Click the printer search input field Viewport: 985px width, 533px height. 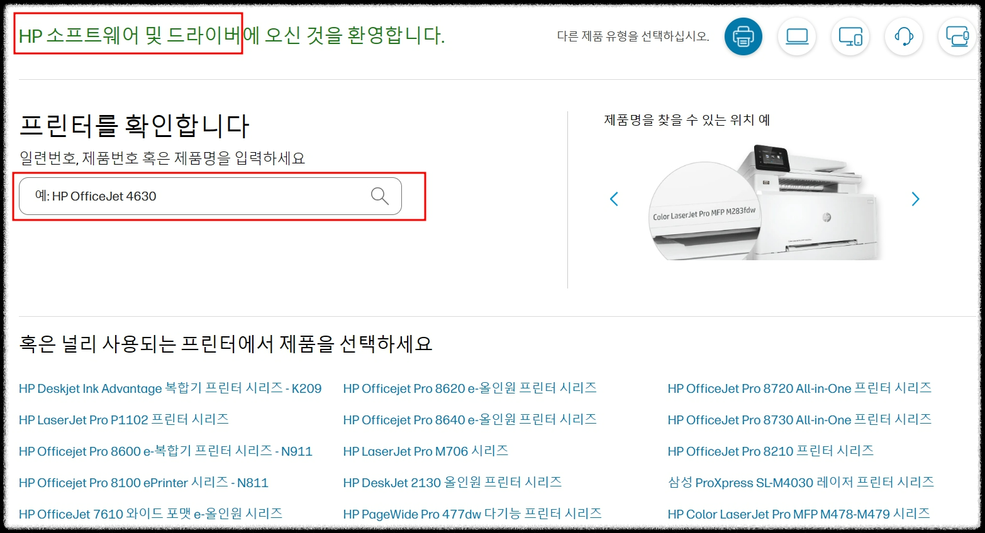[210, 196]
